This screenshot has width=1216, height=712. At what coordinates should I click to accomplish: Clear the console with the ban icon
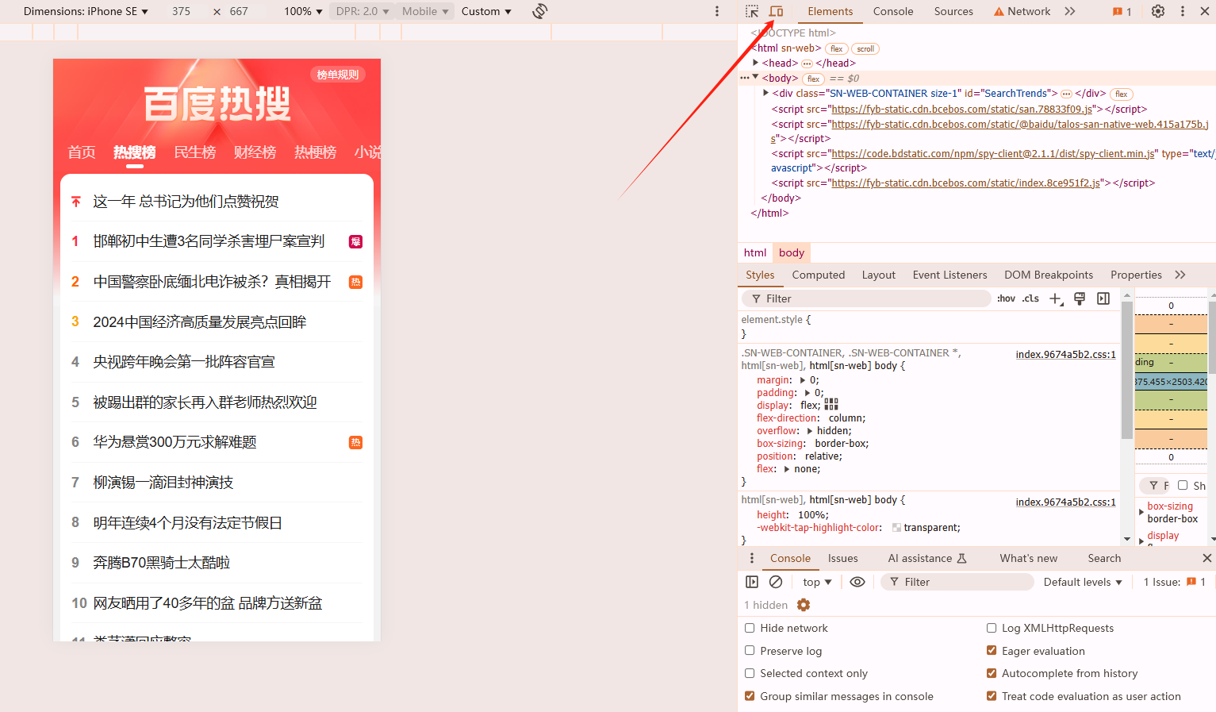pyautogui.click(x=776, y=582)
